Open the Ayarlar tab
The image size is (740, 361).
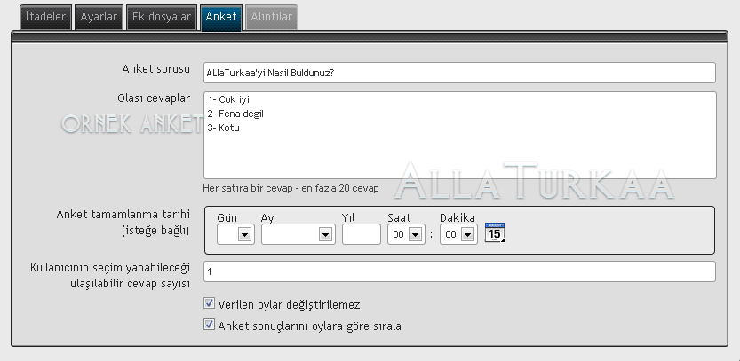[x=97, y=18]
